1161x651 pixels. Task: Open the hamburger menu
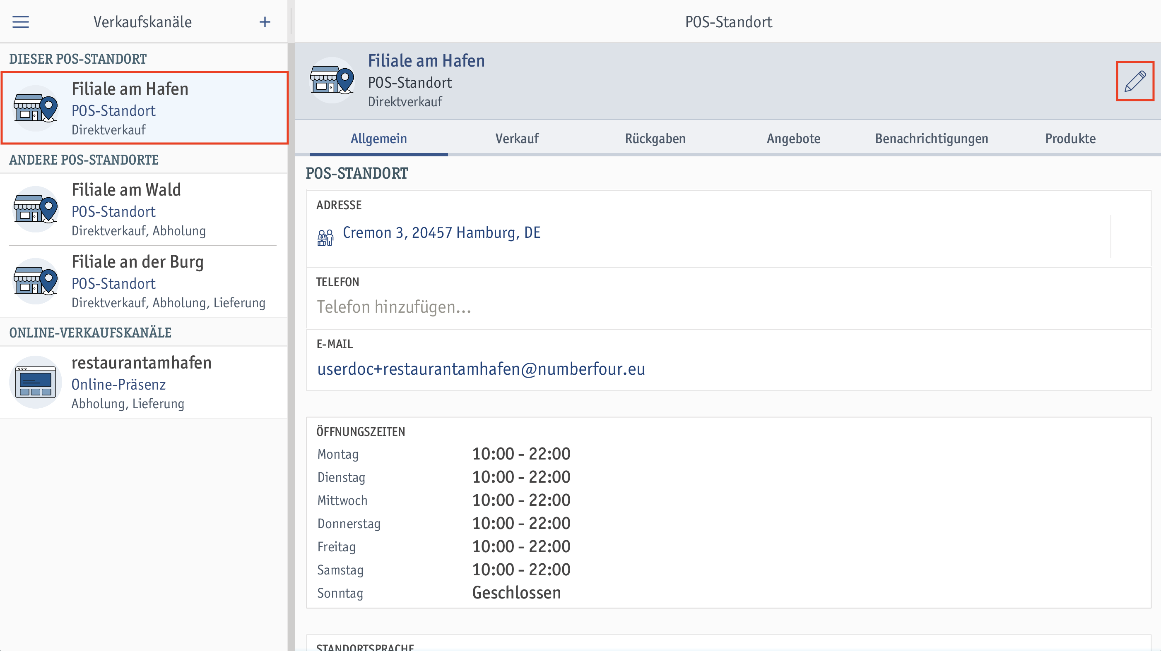[x=21, y=22]
